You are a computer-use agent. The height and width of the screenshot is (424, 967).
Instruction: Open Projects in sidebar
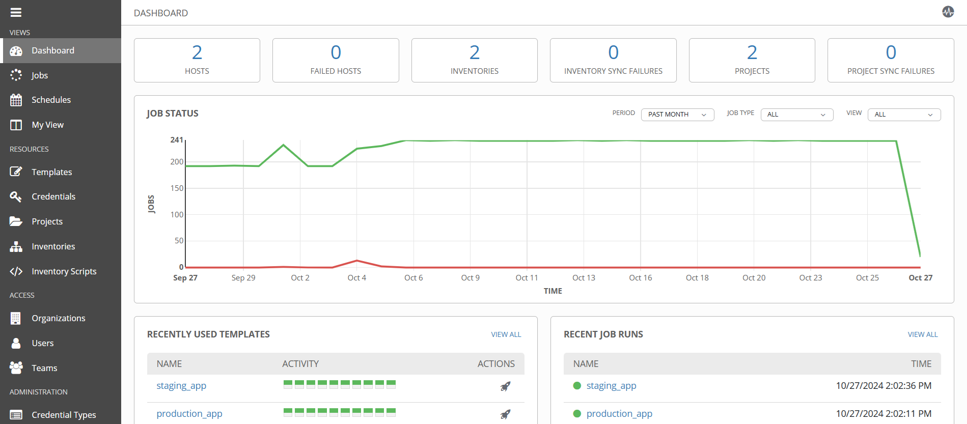pyautogui.click(x=61, y=221)
